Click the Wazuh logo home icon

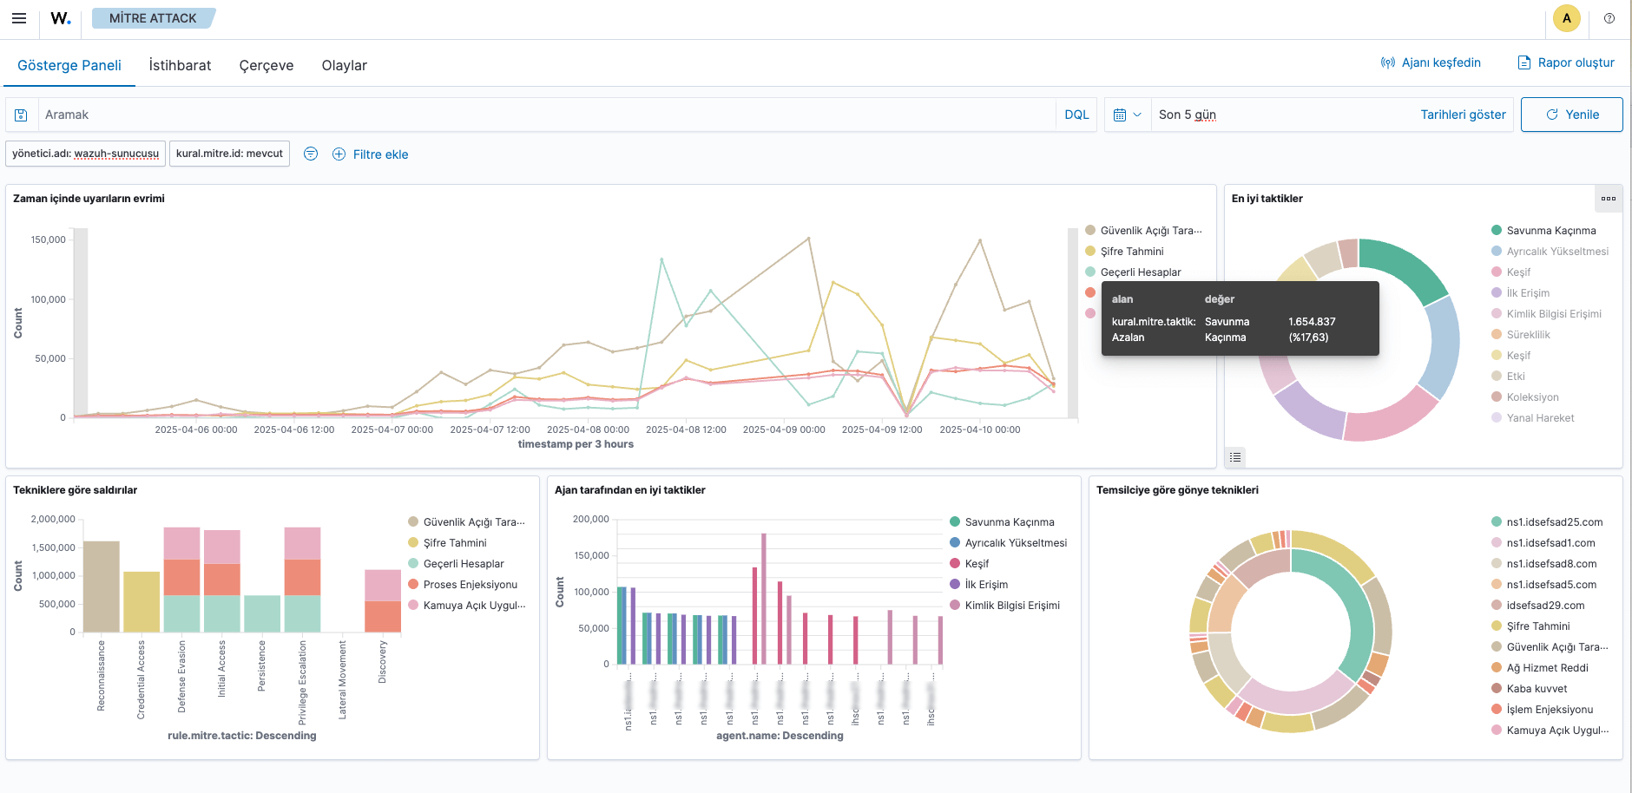point(61,18)
